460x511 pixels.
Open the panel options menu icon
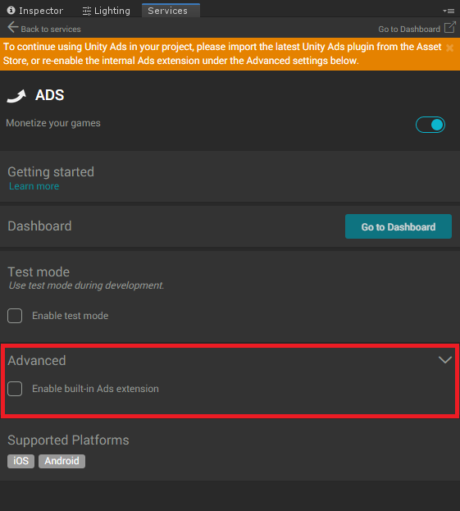tap(449, 11)
